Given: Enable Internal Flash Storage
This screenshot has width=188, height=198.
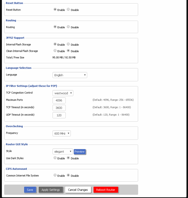Looking at the screenshot, I should pyautogui.click(x=55, y=44).
